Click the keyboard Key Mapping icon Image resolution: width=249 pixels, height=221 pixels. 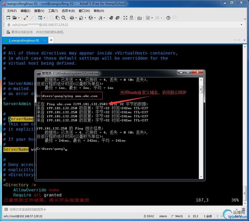140,18
